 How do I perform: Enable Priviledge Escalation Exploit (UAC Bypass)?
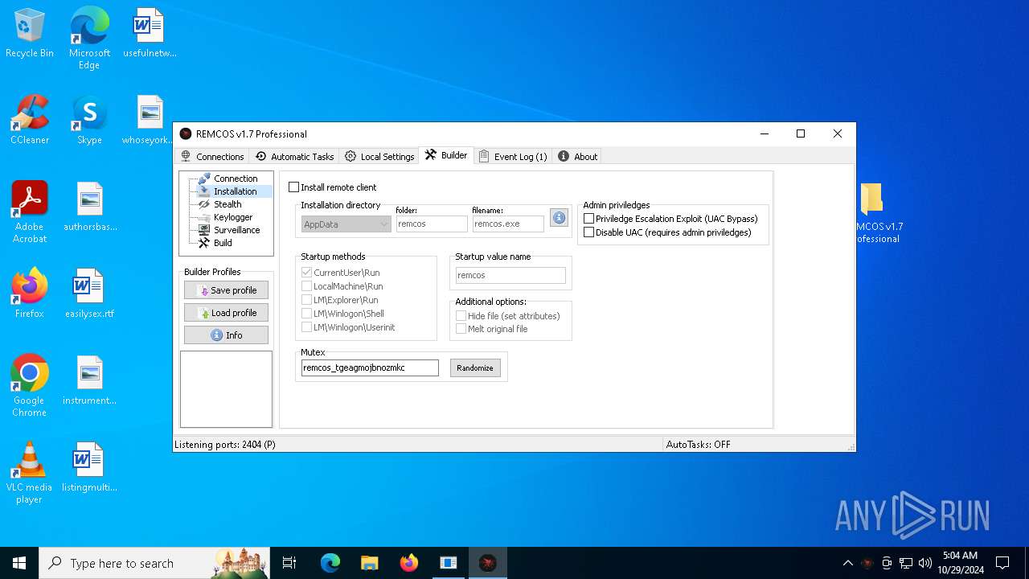pos(589,219)
